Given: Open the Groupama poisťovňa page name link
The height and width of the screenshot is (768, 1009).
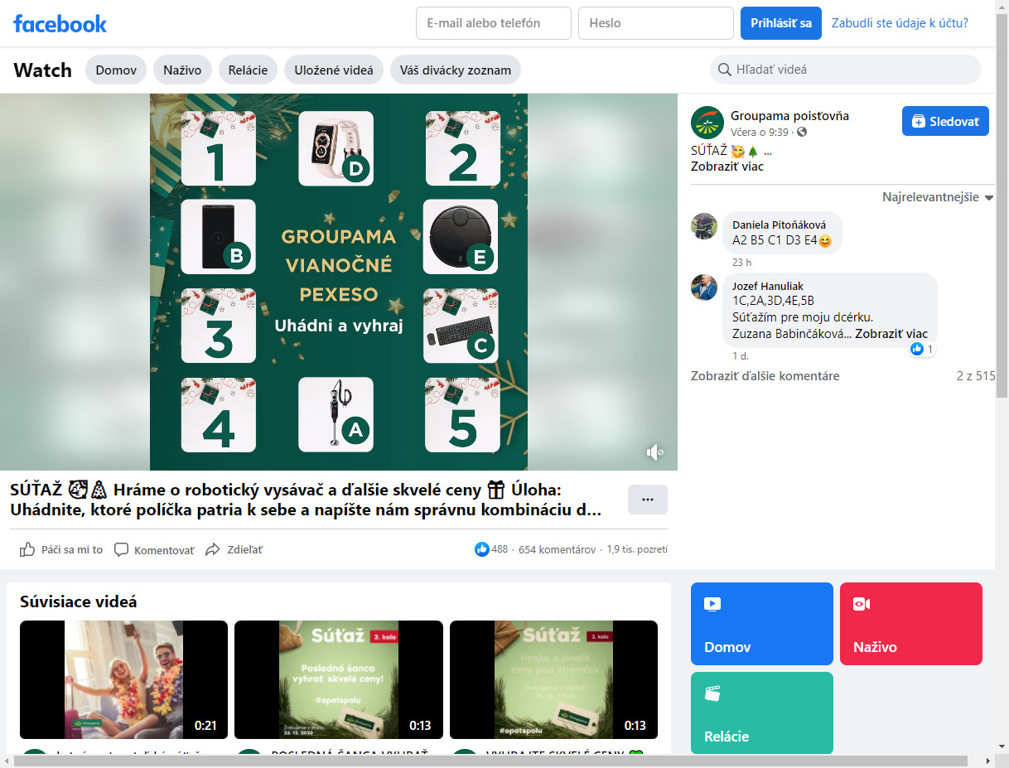Looking at the screenshot, I should tap(789, 116).
